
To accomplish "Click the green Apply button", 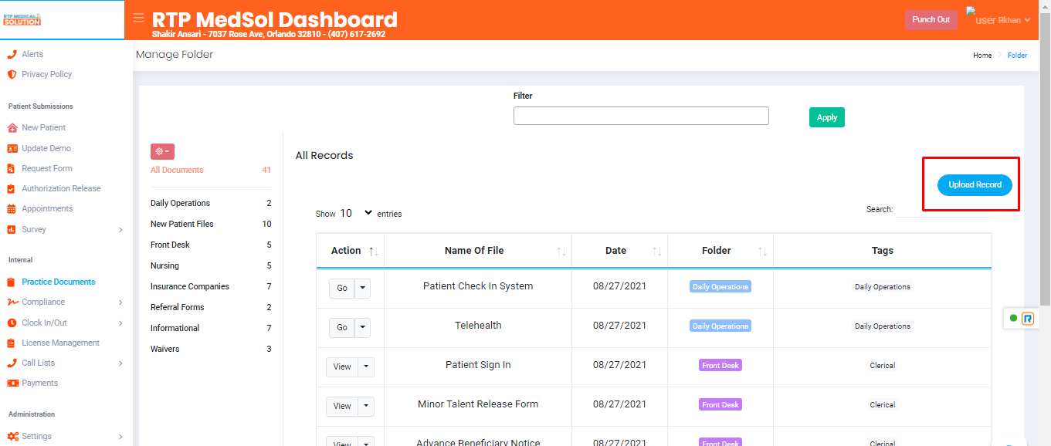I will click(827, 117).
